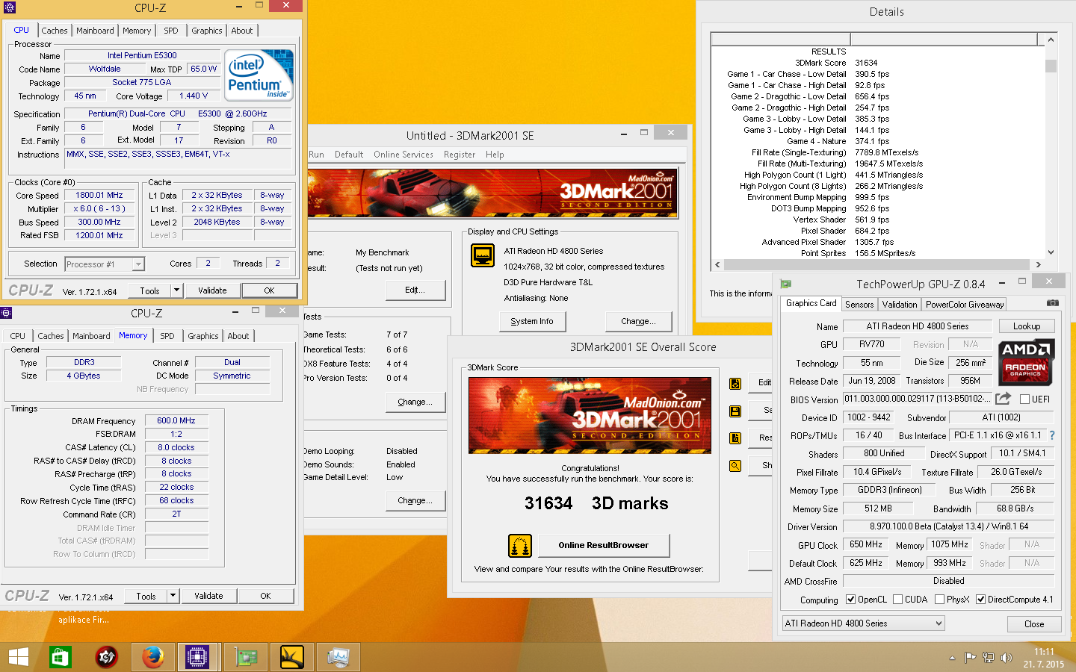Open the Sensors tab in GPU-Z

pyautogui.click(x=859, y=305)
